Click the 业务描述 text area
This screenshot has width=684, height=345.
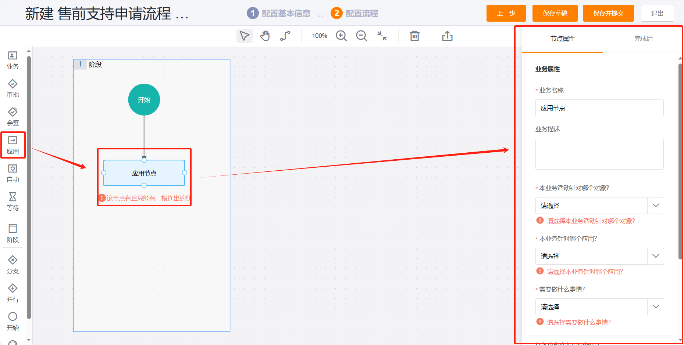[x=599, y=154]
